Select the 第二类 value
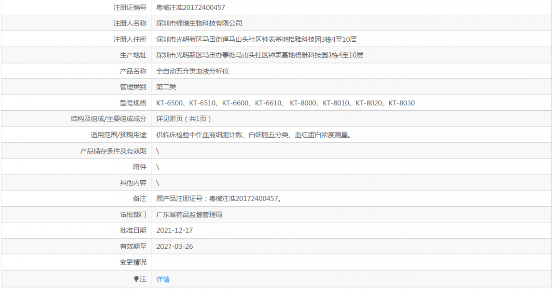The width and height of the screenshot is (557, 291). tap(166, 87)
